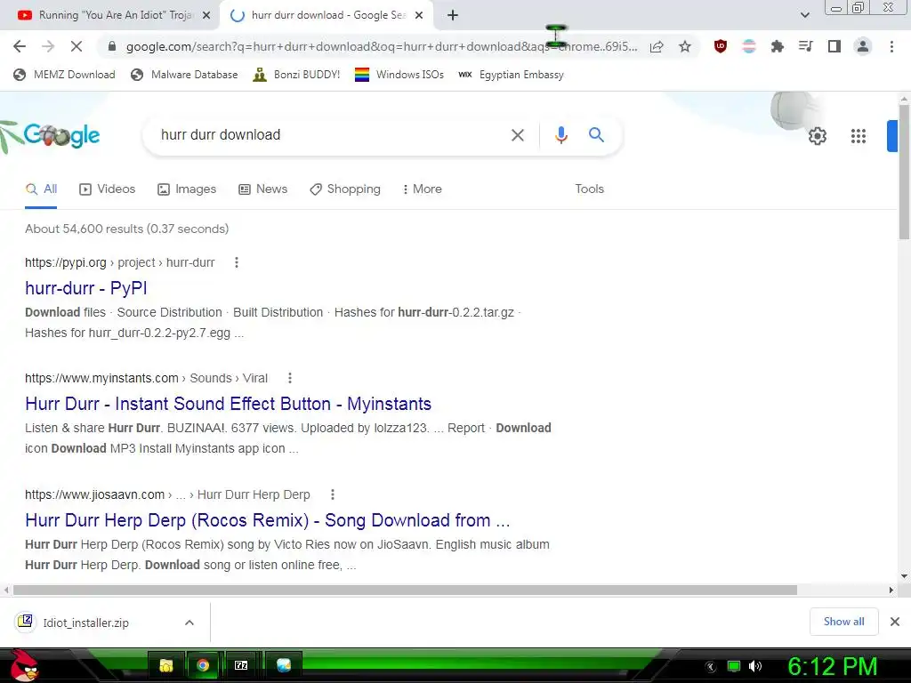Open the Egyptian Embassy bookmark

pos(511,75)
